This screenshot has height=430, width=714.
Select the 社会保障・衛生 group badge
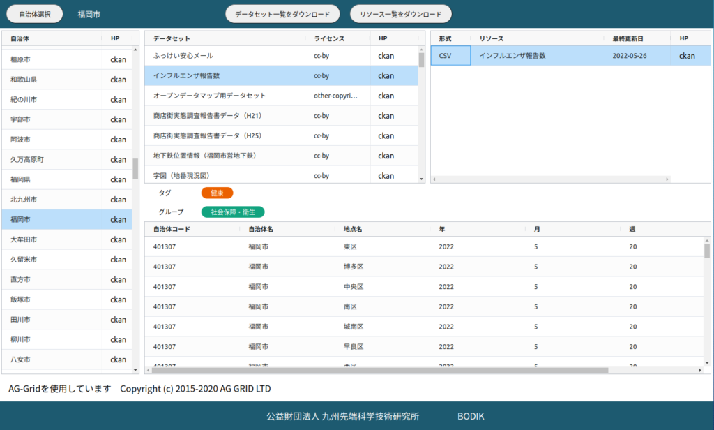pos(233,212)
